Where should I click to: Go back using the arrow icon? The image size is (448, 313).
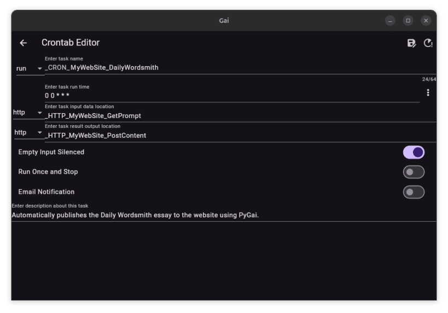[23, 43]
